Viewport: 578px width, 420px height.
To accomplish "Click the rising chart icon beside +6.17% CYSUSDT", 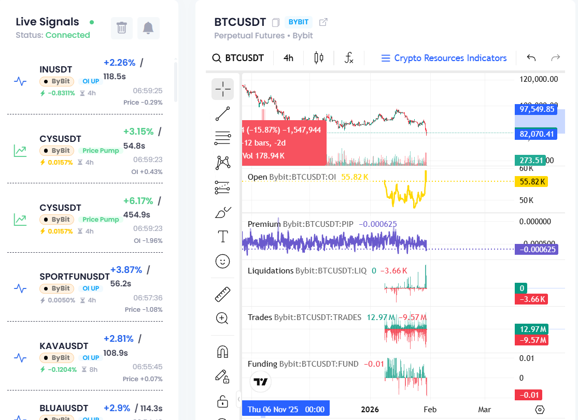I will click(x=20, y=220).
